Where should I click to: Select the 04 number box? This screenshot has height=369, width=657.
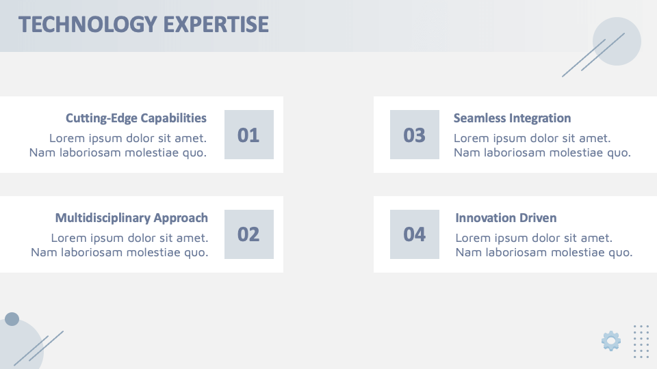pos(415,234)
